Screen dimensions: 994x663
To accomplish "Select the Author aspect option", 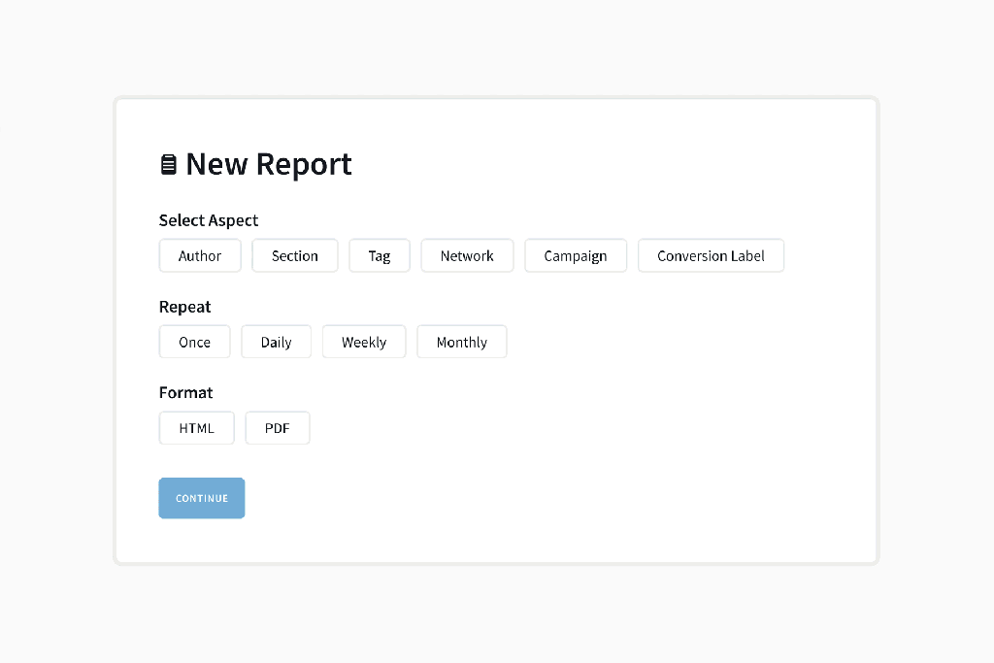I will click(x=200, y=255).
